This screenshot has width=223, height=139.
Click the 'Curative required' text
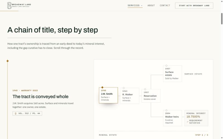[x=169, y=121]
